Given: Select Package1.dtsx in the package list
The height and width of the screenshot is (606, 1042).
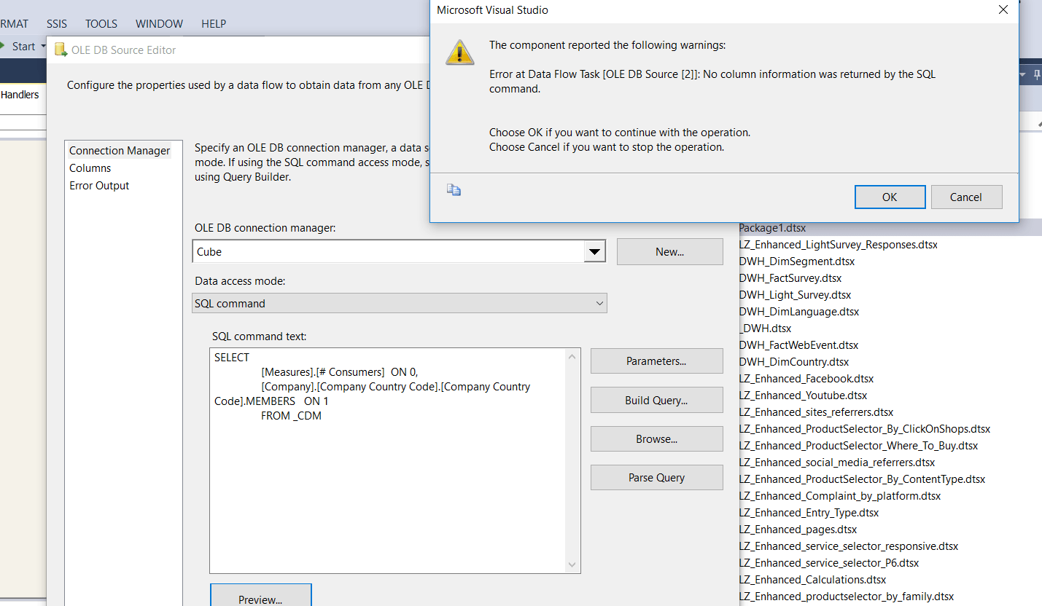Looking at the screenshot, I should [x=772, y=228].
